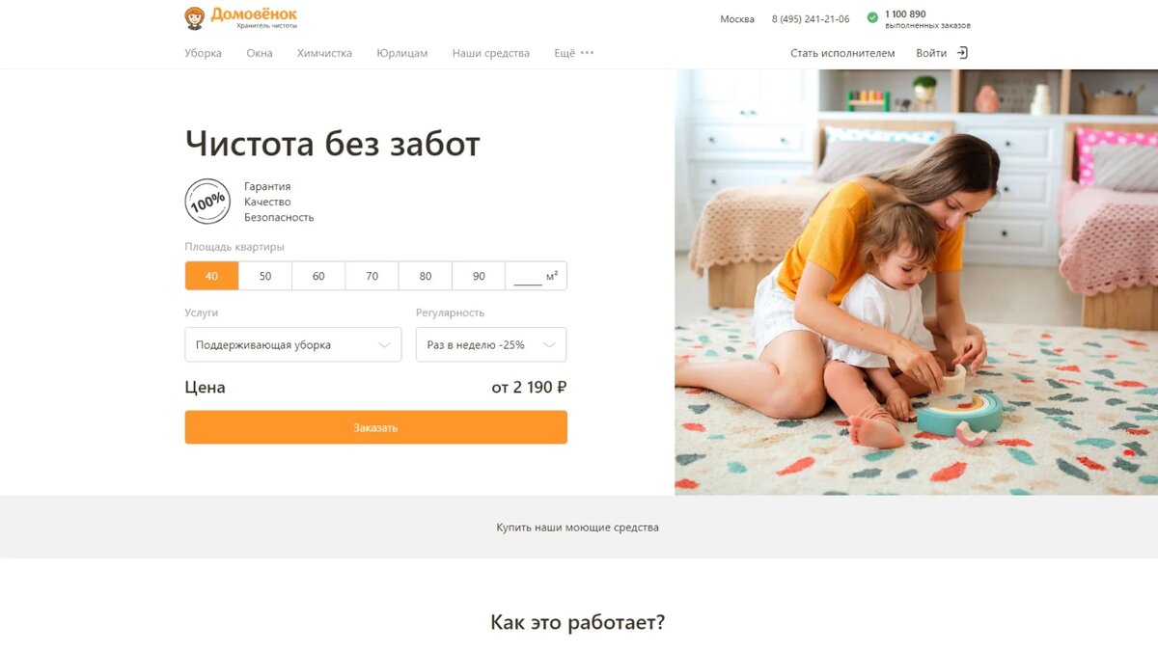Viewport: 1158px width, 651px height.
Task: Open the Наши средства menu item
Action: click(x=491, y=53)
